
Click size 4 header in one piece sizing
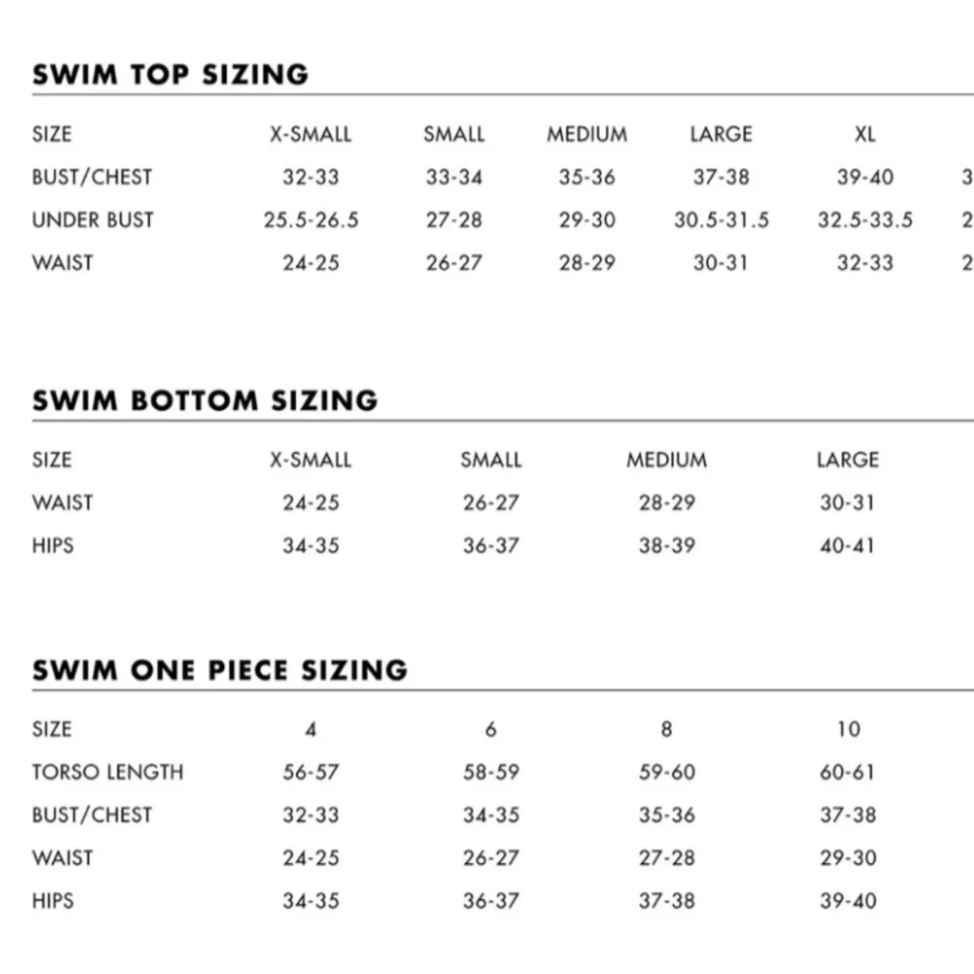[x=311, y=730]
